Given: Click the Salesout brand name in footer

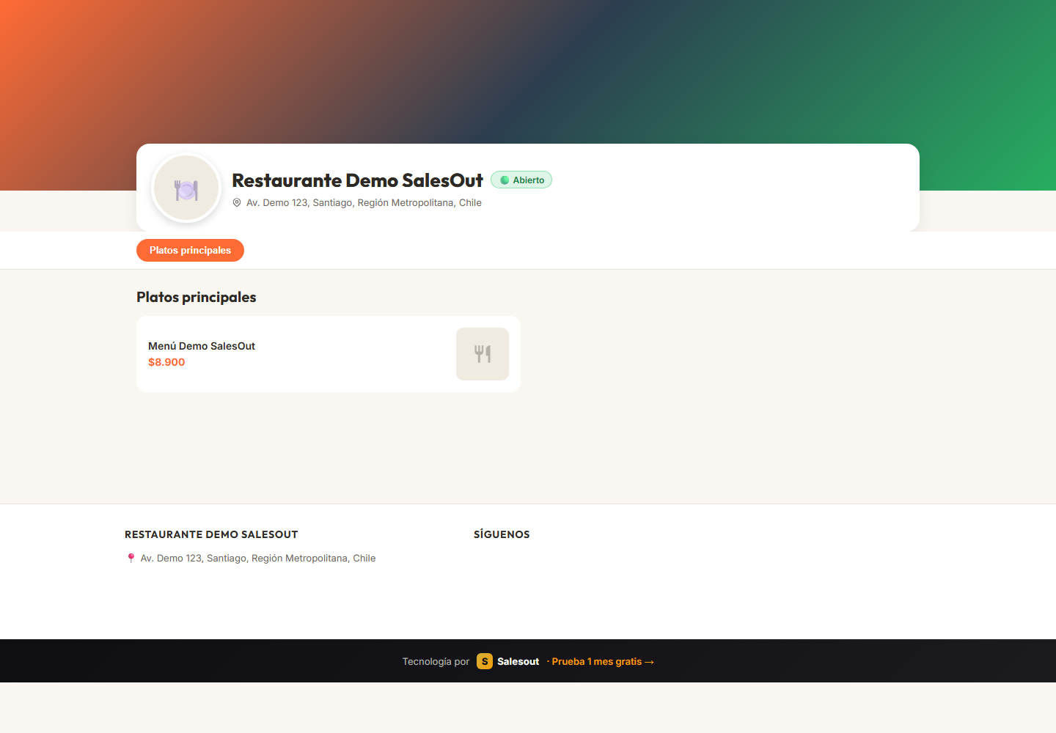Looking at the screenshot, I should tap(518, 662).
